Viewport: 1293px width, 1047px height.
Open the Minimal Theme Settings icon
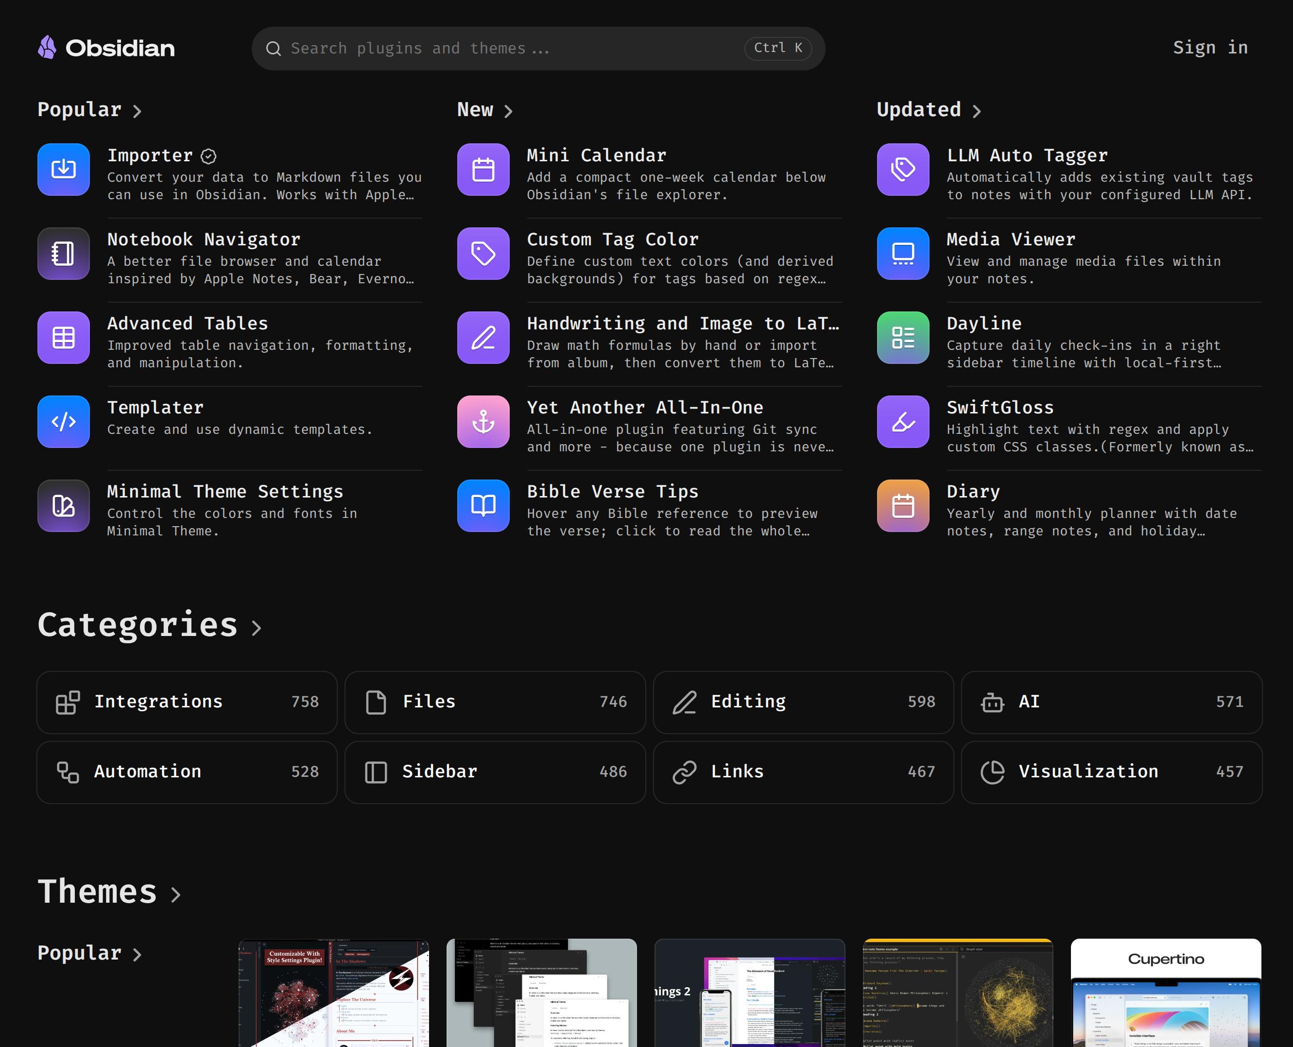click(63, 505)
